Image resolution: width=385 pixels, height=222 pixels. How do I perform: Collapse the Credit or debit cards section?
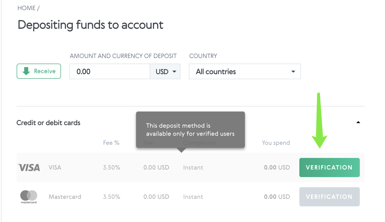[358, 122]
